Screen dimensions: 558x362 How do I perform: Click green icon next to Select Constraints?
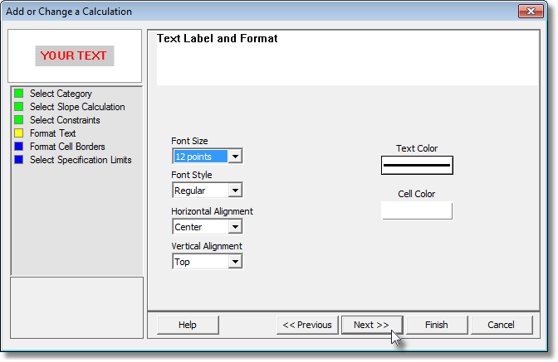point(19,120)
